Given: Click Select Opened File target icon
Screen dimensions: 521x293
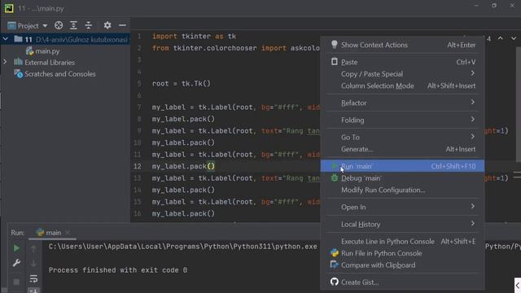Looking at the screenshot, I should click(x=59, y=25).
